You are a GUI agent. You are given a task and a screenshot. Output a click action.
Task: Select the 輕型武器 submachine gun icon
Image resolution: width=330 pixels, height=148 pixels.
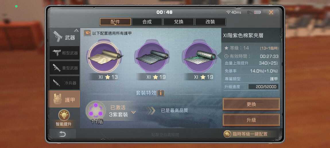click(57, 53)
